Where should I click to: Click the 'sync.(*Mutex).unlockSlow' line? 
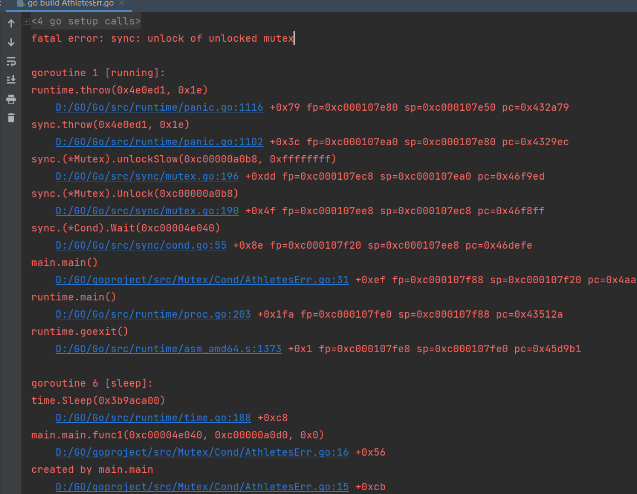[183, 159]
